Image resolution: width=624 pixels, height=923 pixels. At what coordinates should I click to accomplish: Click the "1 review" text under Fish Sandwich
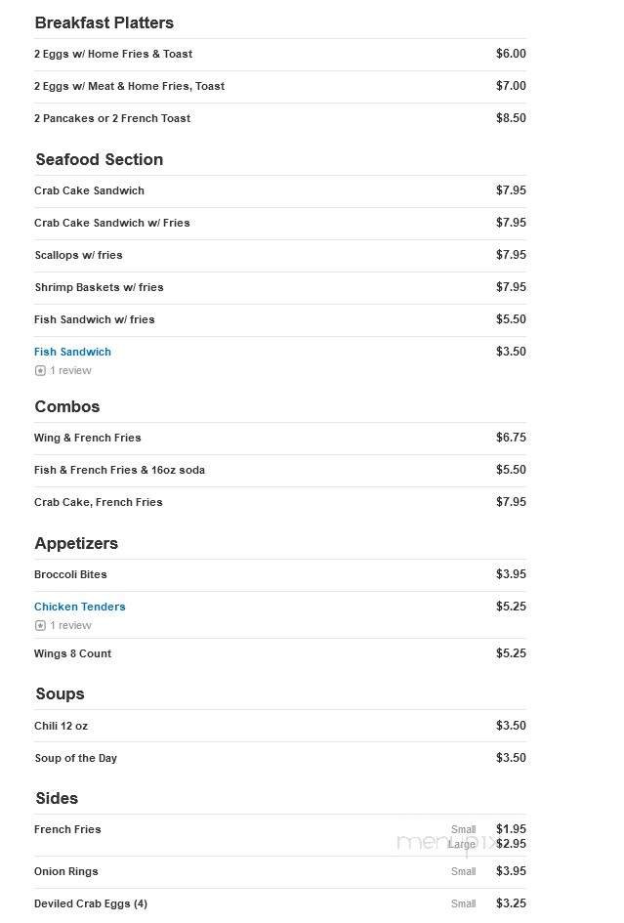click(69, 370)
